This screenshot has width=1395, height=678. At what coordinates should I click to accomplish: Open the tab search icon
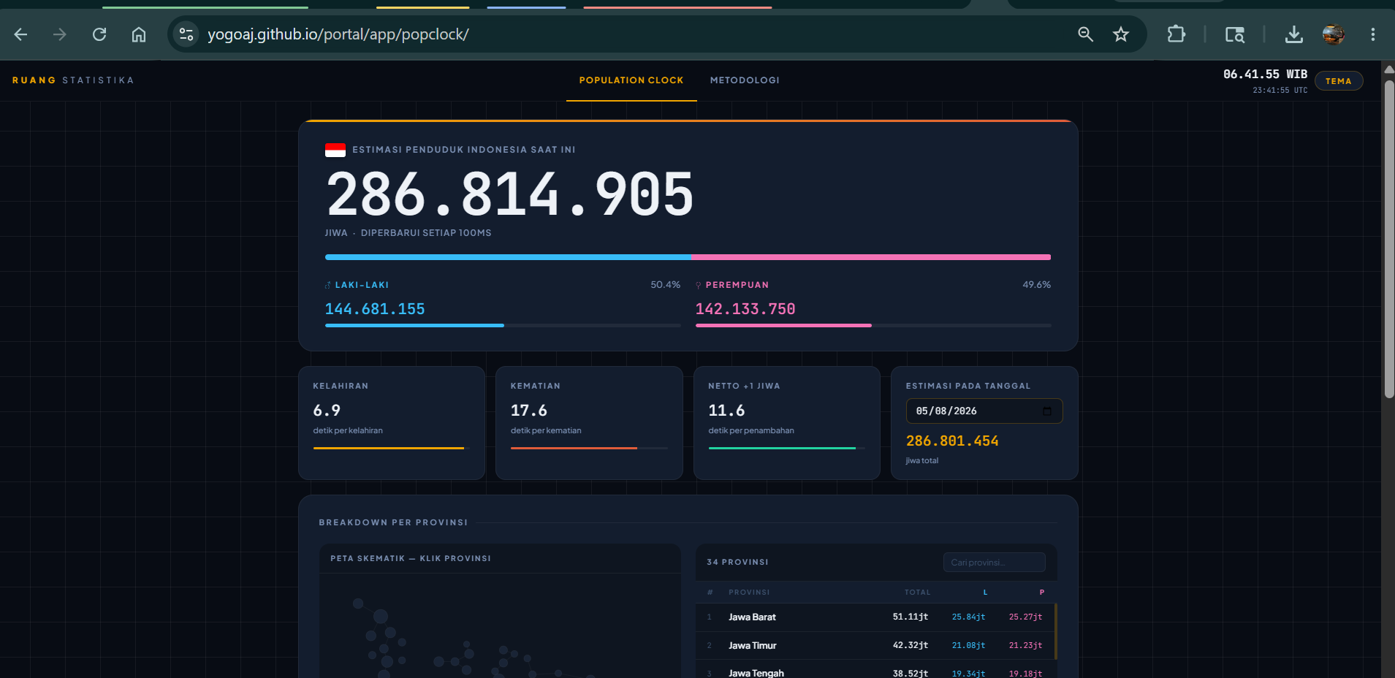point(1235,34)
